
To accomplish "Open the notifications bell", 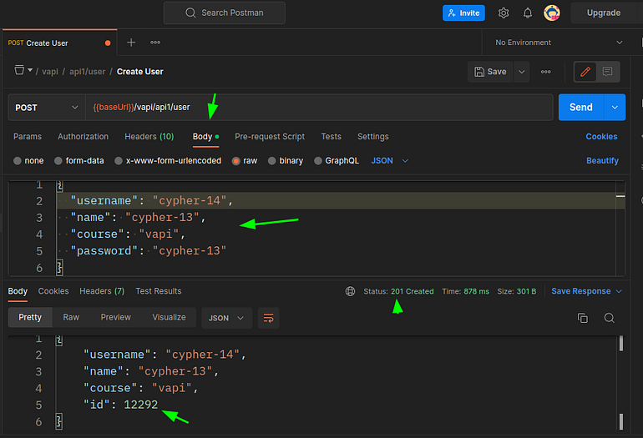I will [x=528, y=13].
